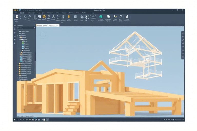Screen dimensions: 197x131
Task: Click the highlighted ribbon tab in the menu bar
Action: 22,13
